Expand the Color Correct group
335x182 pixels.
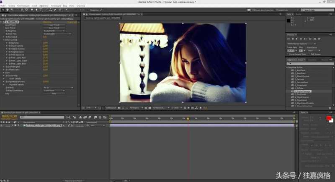(4, 40)
